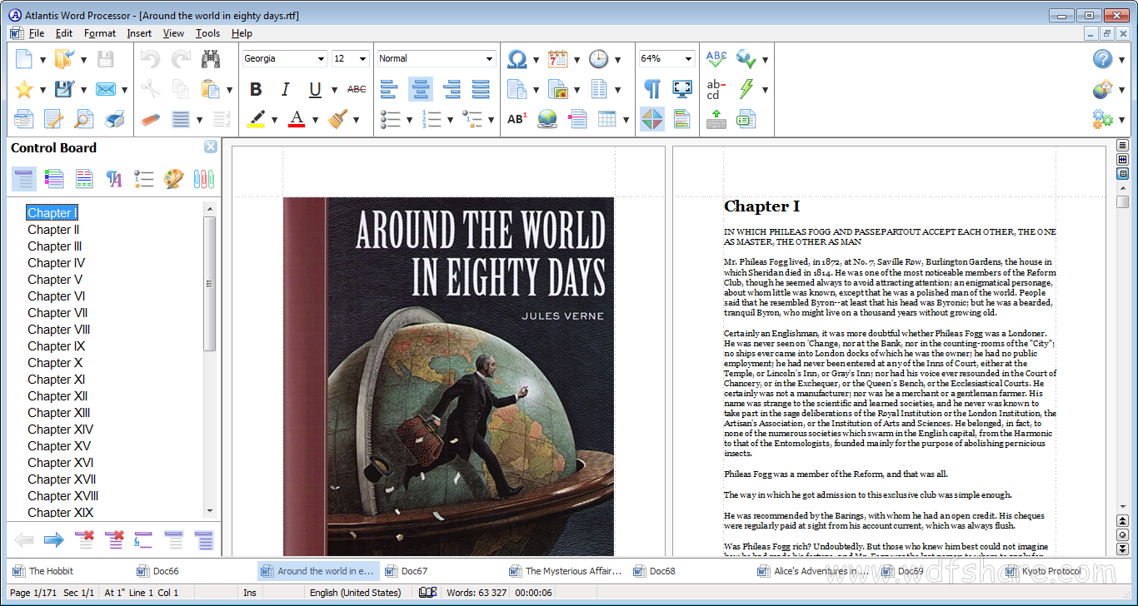Click the Chapter I heading in document
The height and width of the screenshot is (606, 1138).
click(x=761, y=206)
